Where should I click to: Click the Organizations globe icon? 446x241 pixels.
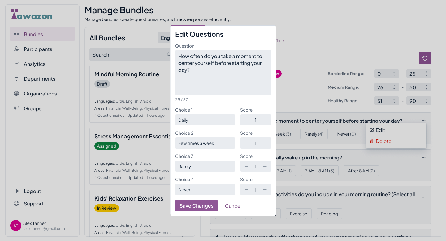pos(16,94)
